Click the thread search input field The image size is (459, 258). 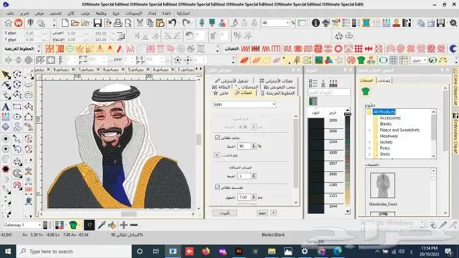click(x=329, y=93)
